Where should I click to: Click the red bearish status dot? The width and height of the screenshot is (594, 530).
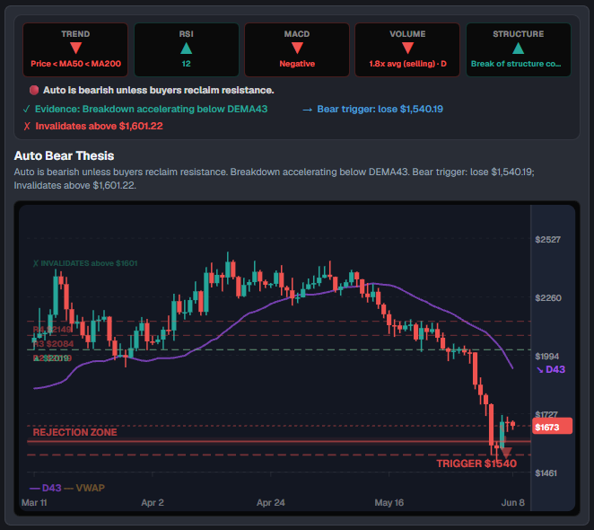point(34,90)
